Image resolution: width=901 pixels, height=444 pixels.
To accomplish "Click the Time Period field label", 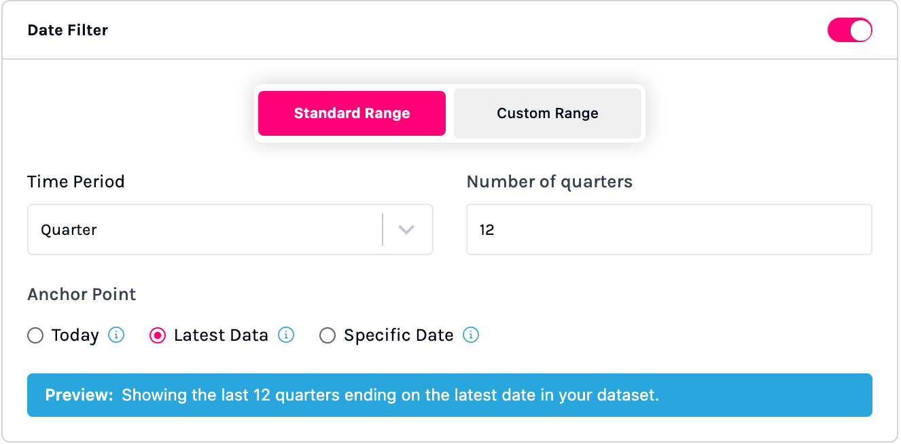I will point(76,182).
